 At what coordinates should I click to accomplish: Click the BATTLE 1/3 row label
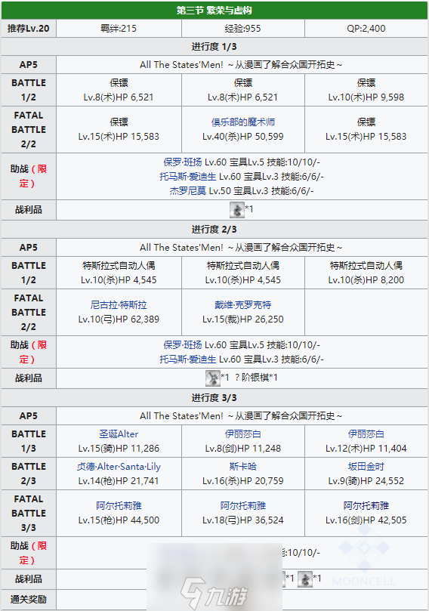[x=29, y=441]
